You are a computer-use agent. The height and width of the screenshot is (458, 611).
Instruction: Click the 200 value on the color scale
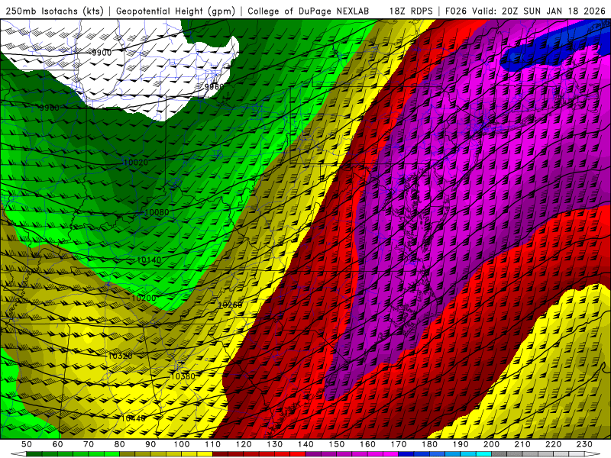click(x=492, y=444)
